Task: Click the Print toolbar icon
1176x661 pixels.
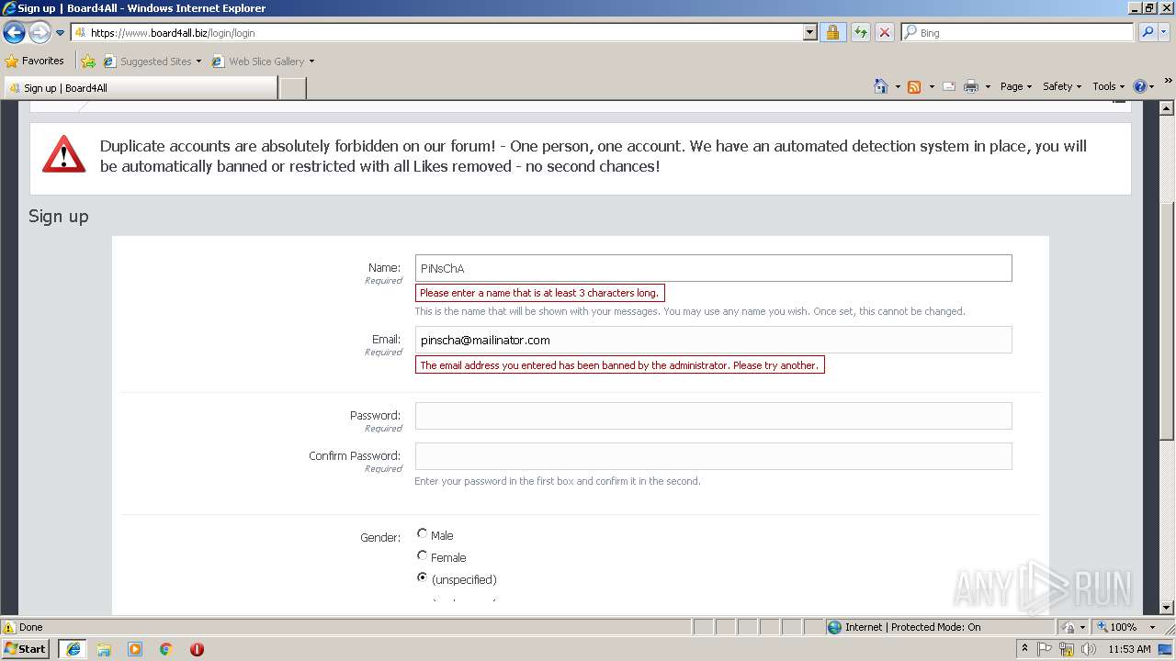Action: click(x=971, y=86)
